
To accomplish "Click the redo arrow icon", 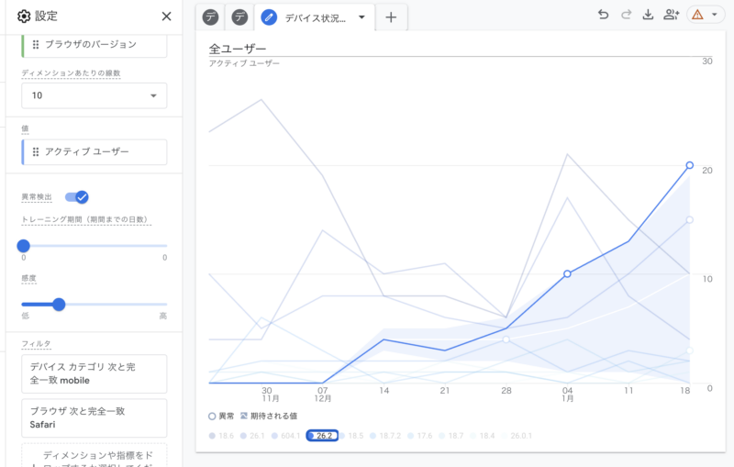I will (627, 15).
